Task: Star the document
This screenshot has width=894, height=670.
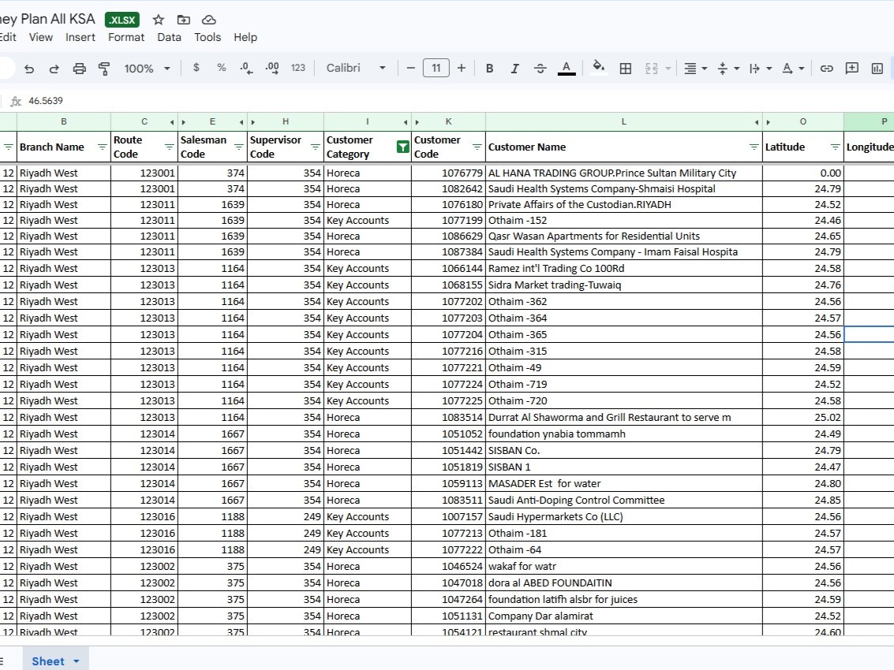Action: (x=159, y=20)
